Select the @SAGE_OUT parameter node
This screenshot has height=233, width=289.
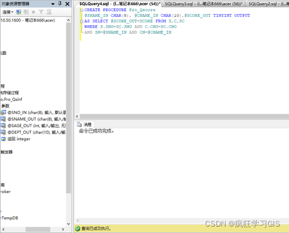coord(37,126)
